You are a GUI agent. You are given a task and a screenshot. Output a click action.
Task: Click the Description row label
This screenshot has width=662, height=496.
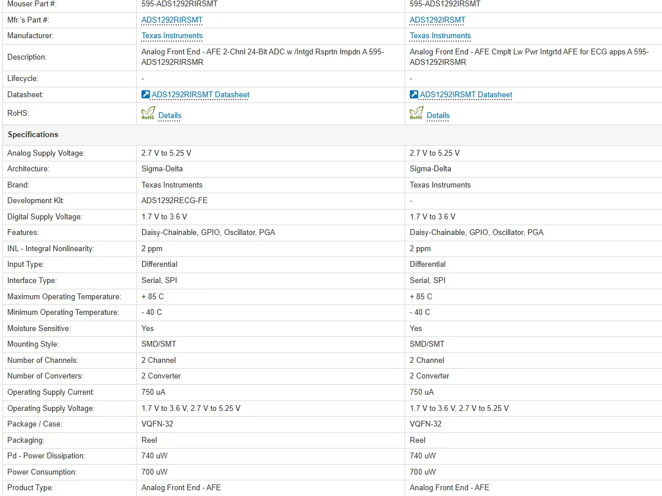click(27, 57)
